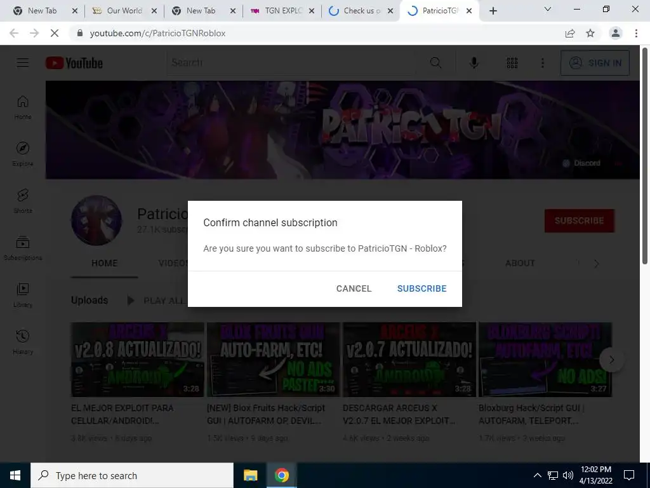Cancel the channel subscription dialog

coord(354,288)
